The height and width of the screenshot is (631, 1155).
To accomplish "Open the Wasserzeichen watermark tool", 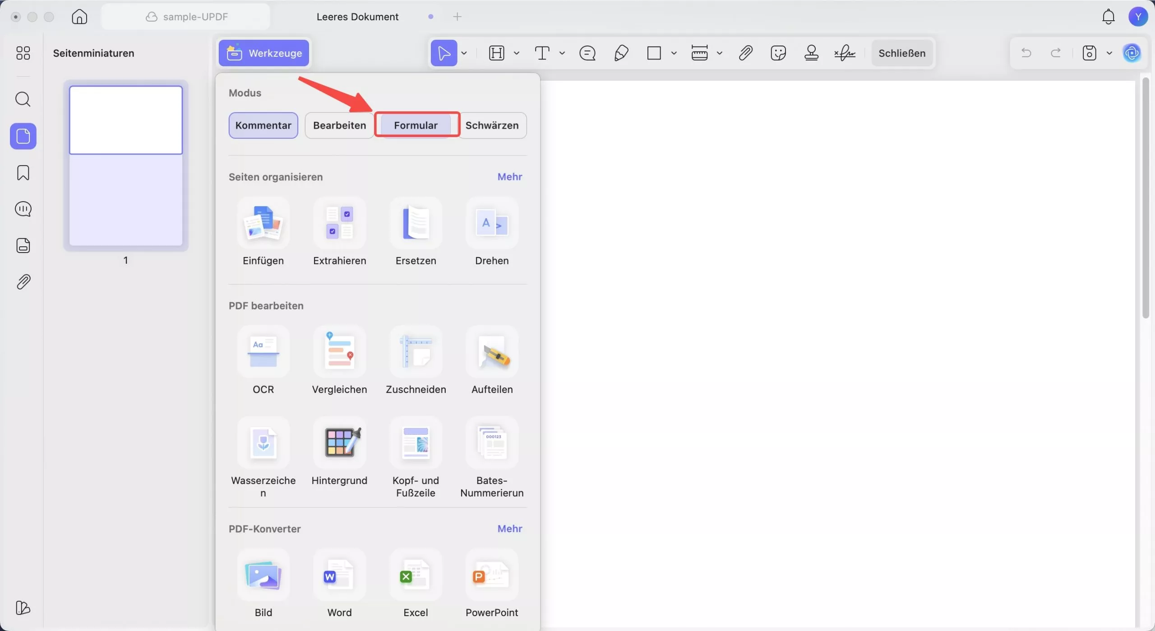I will [263, 443].
